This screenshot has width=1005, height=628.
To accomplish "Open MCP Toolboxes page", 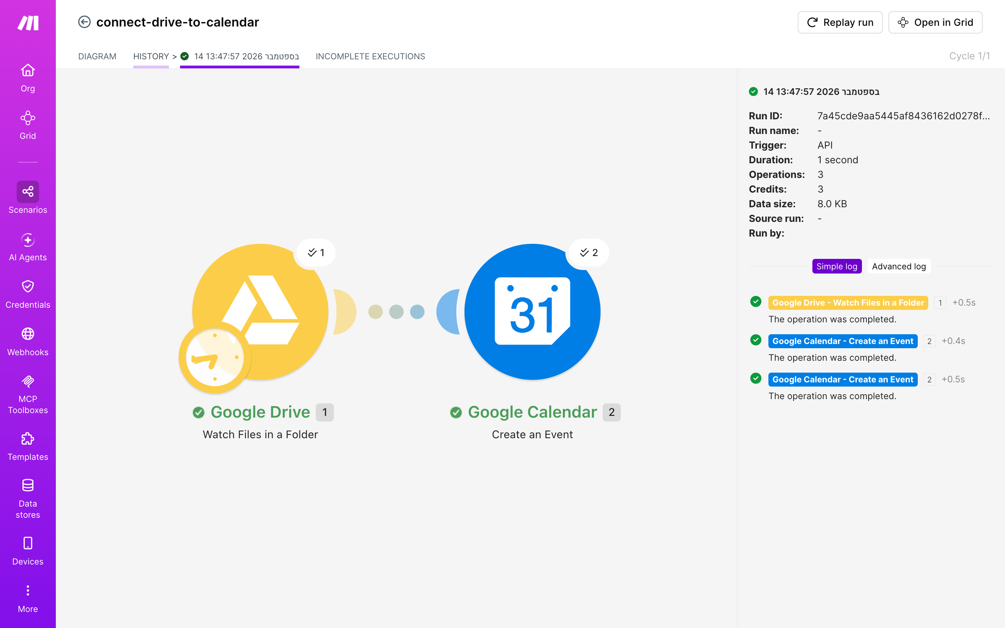I will [x=28, y=394].
